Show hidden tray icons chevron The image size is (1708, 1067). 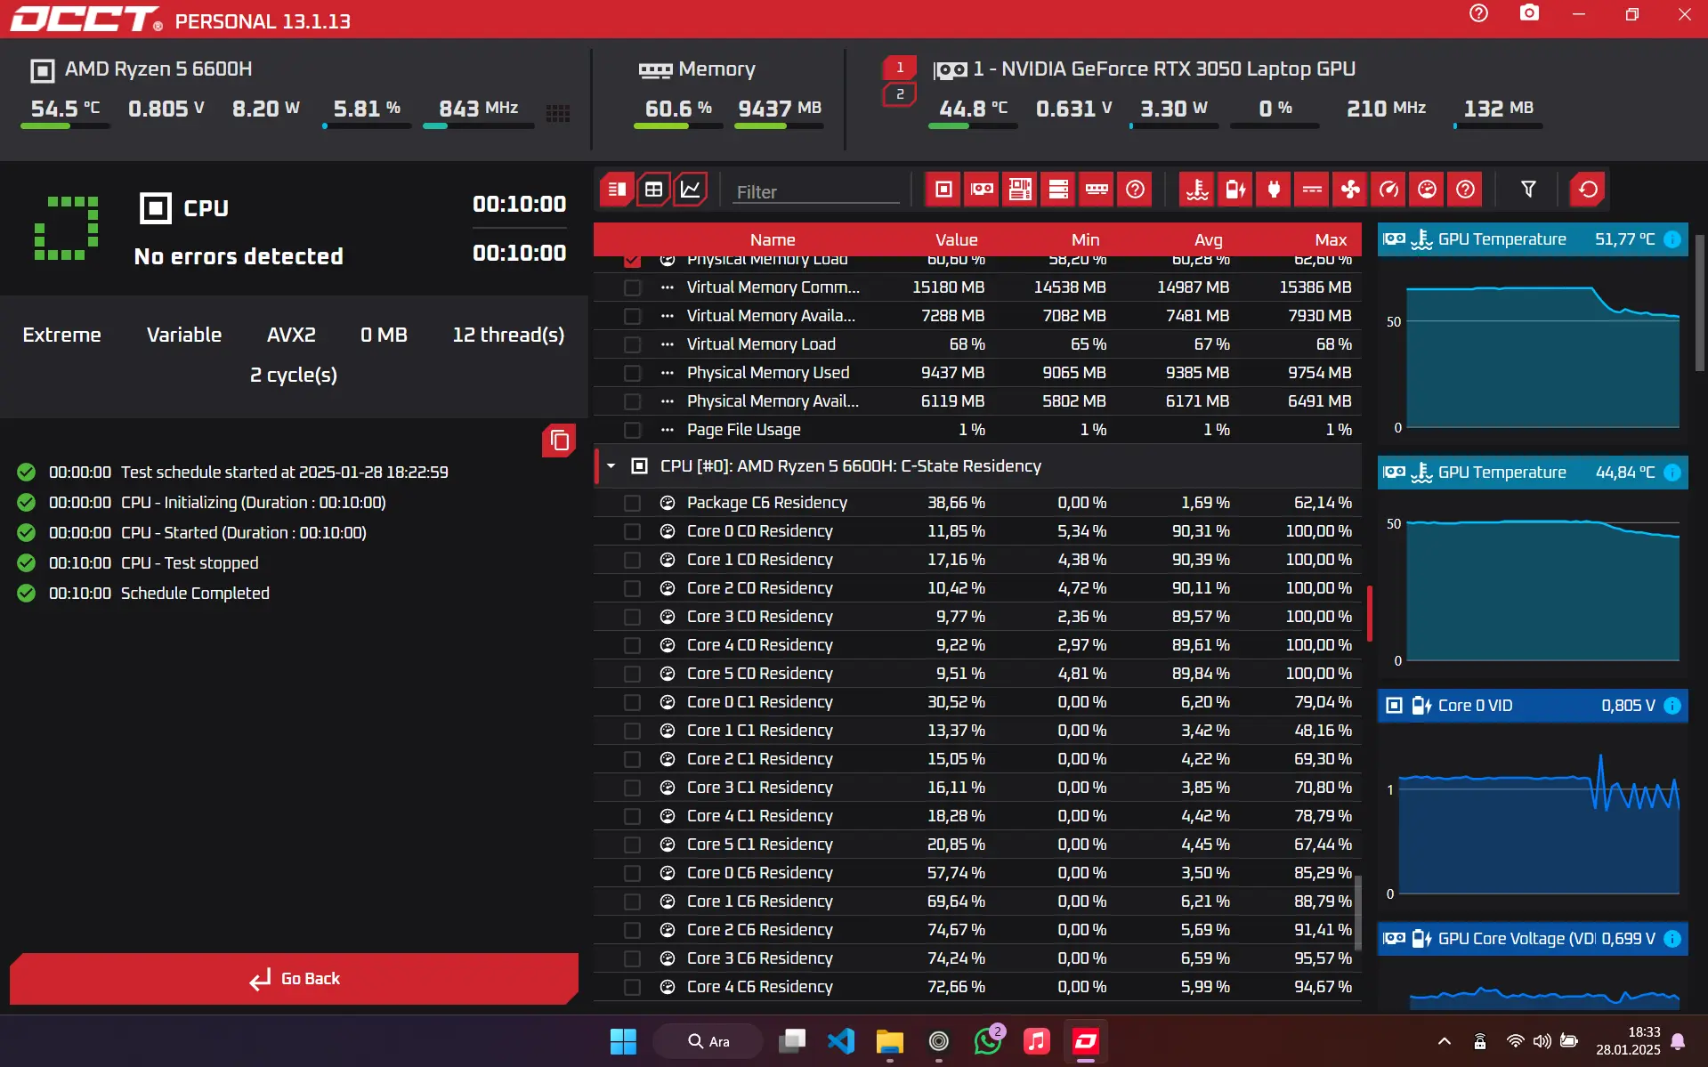point(1444,1041)
